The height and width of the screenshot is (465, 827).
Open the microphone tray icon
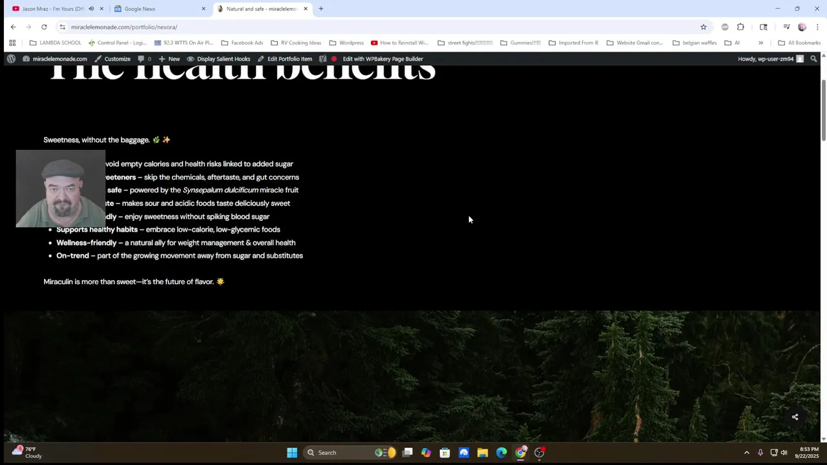click(x=760, y=453)
